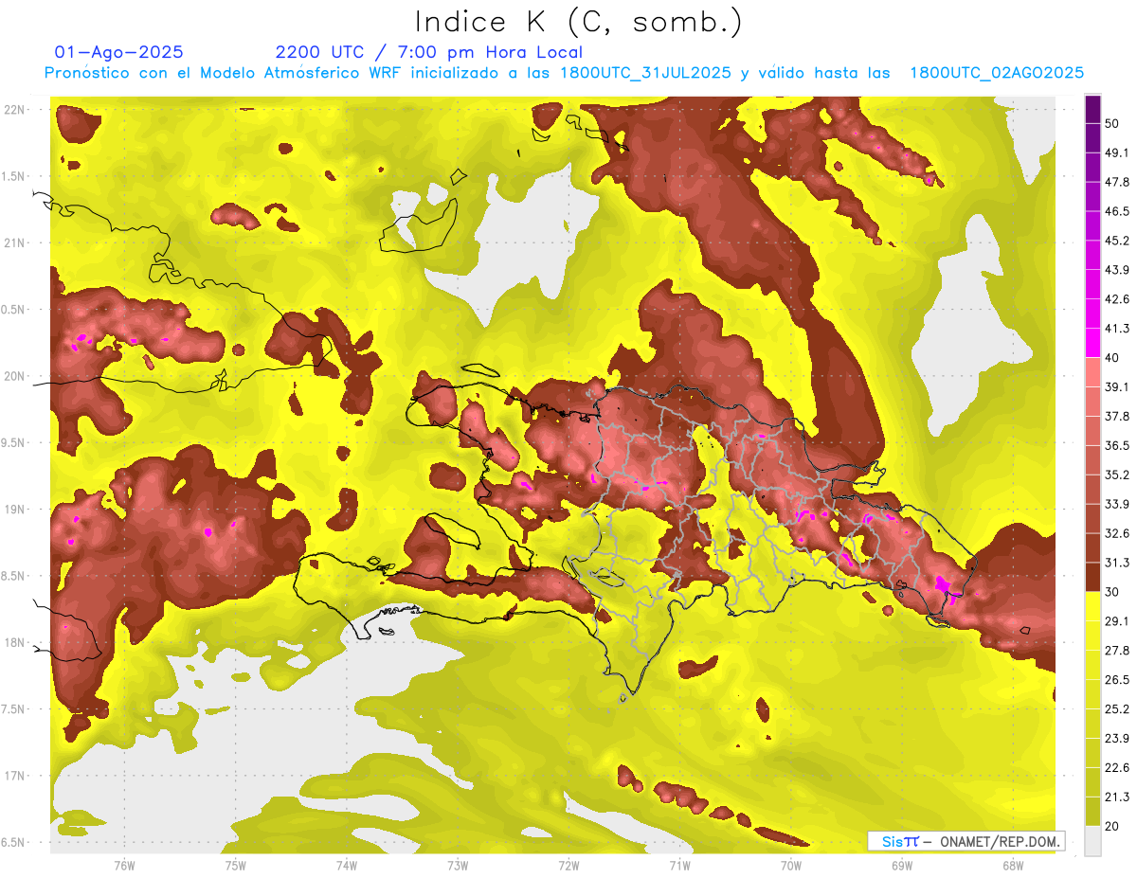The image size is (1137, 878).
Task: Pick the salmon swatch between 39.1 and 40
Action: tap(1092, 372)
